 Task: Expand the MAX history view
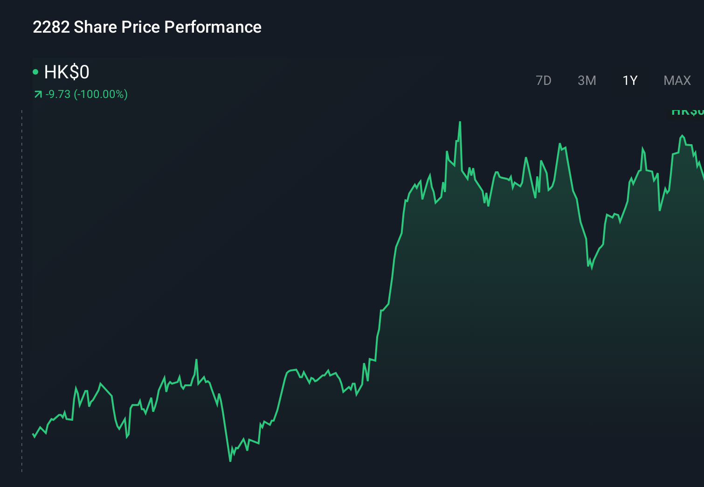pyautogui.click(x=677, y=80)
